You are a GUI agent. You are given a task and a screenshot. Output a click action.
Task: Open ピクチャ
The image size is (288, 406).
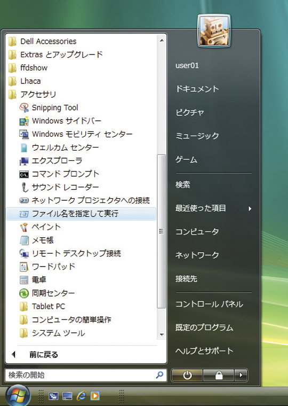pos(190,112)
